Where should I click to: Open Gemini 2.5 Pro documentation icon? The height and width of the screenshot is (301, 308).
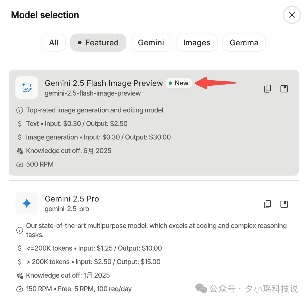pyautogui.click(x=284, y=204)
